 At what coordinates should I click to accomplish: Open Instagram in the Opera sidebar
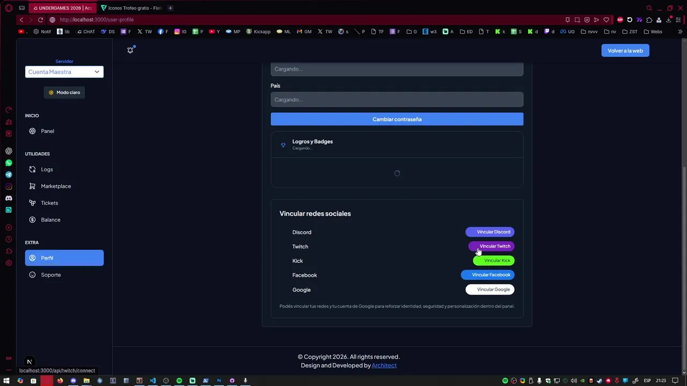(x=9, y=187)
